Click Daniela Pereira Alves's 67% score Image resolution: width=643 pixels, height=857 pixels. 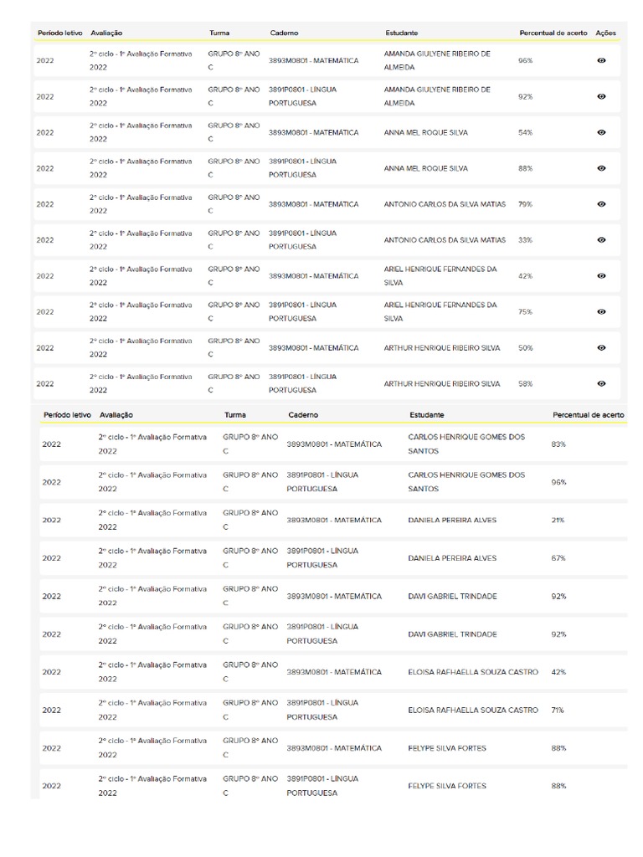pyautogui.click(x=558, y=558)
